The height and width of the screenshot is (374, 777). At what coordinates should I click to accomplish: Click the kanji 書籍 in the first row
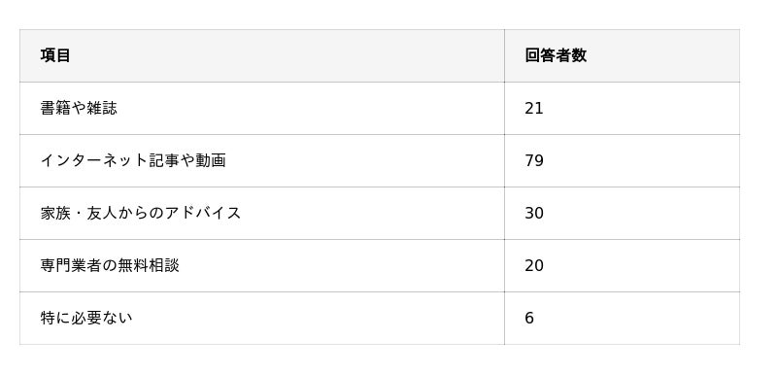(55, 108)
